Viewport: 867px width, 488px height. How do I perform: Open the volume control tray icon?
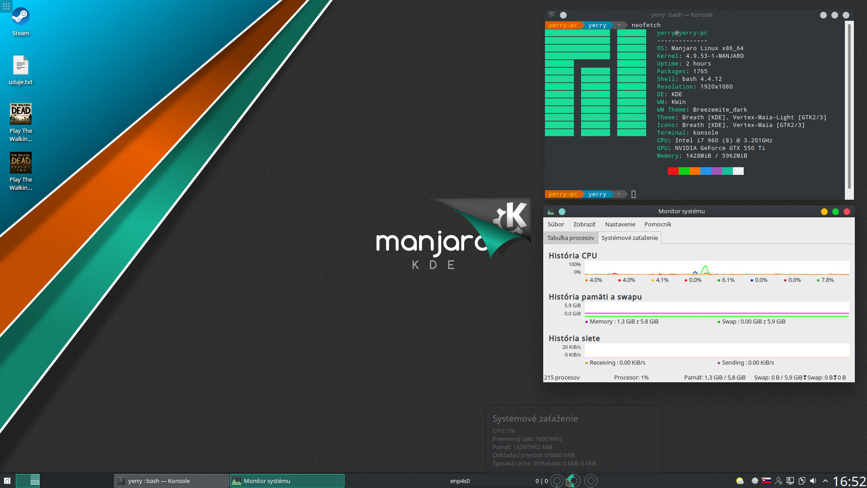813,481
